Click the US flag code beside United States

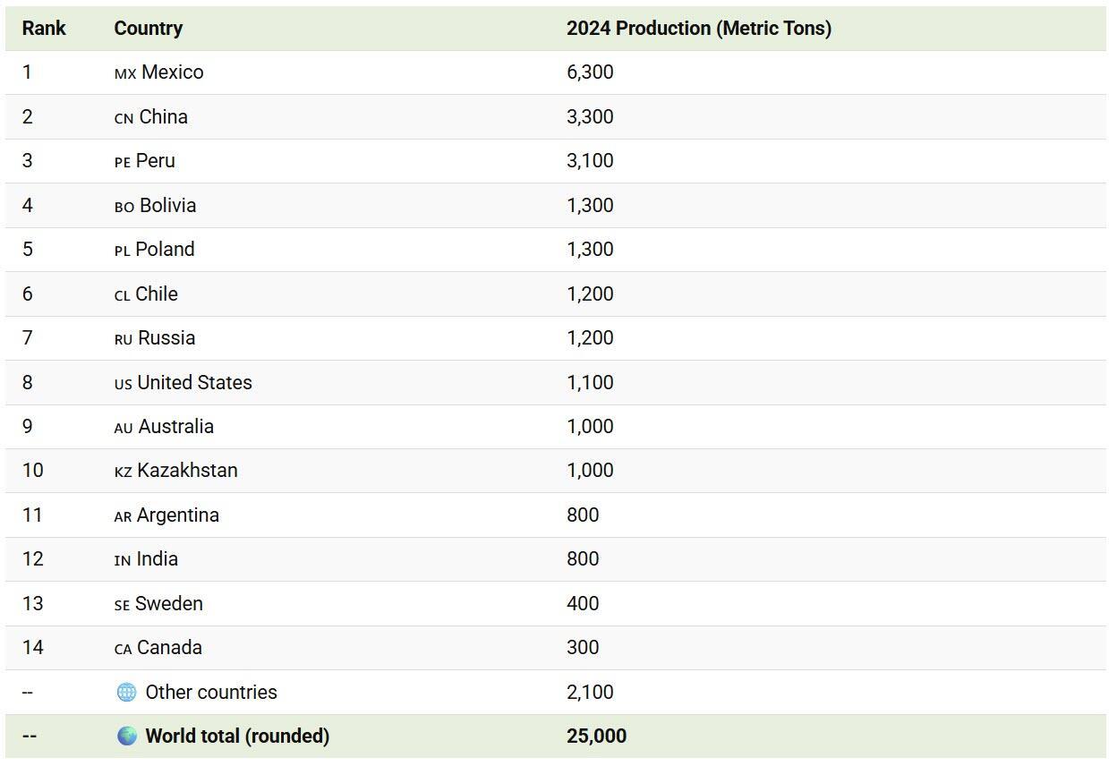coord(123,384)
